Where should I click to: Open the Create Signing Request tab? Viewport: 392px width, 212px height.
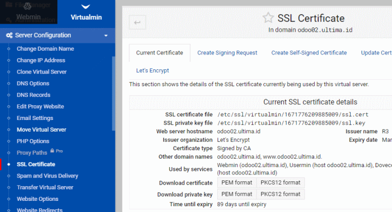click(x=227, y=53)
